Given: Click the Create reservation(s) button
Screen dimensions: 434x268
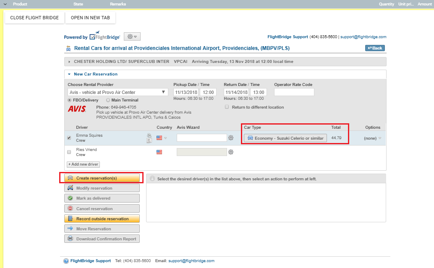Looking at the screenshot, I should click(102, 178).
